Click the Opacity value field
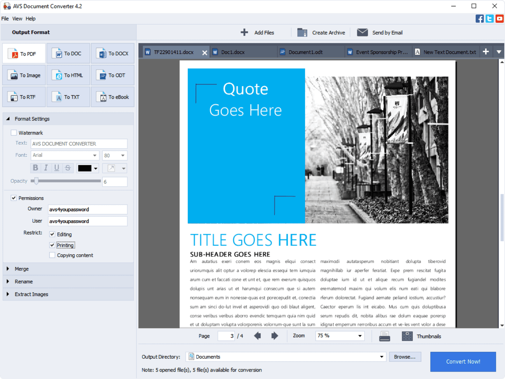 (x=115, y=182)
